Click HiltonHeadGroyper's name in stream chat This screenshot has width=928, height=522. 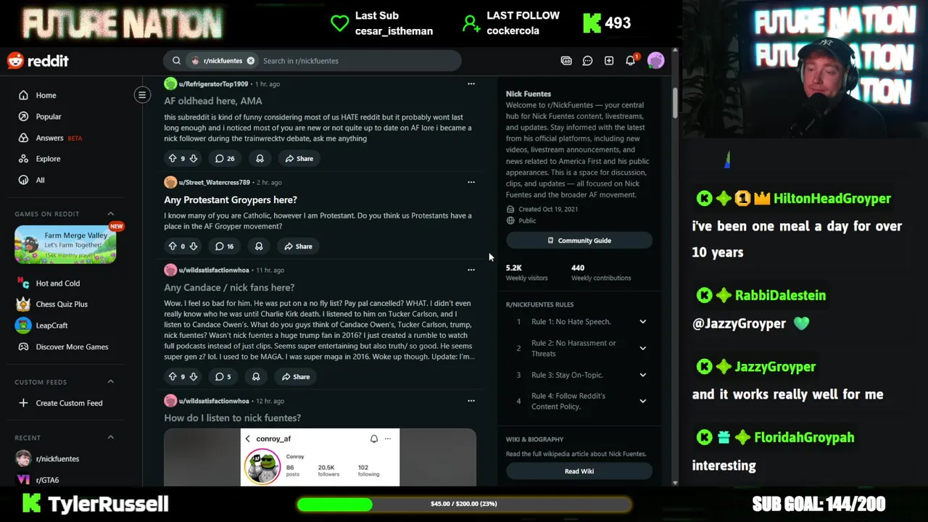click(832, 199)
